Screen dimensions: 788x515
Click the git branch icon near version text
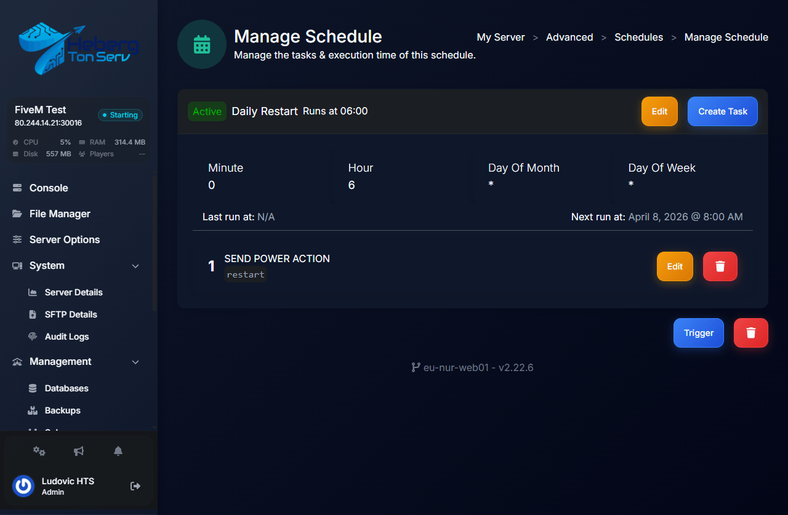(416, 368)
